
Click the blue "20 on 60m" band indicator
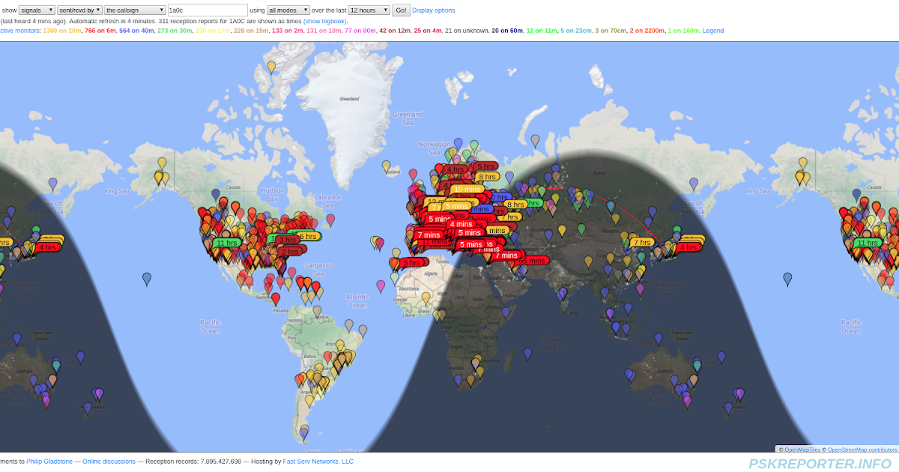pyautogui.click(x=506, y=31)
